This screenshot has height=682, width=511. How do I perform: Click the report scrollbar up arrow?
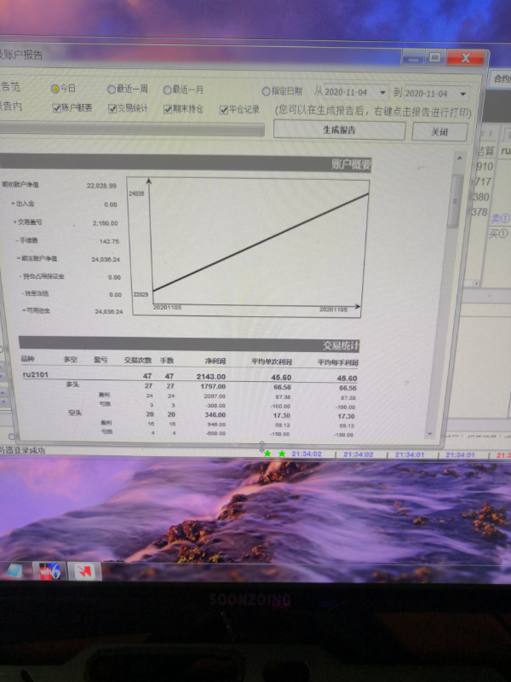[x=459, y=158]
